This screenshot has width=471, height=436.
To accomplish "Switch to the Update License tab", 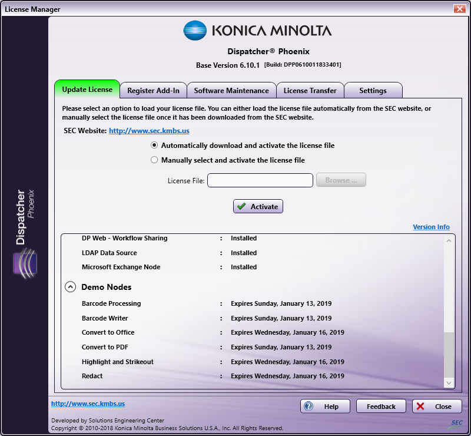I will pos(87,90).
